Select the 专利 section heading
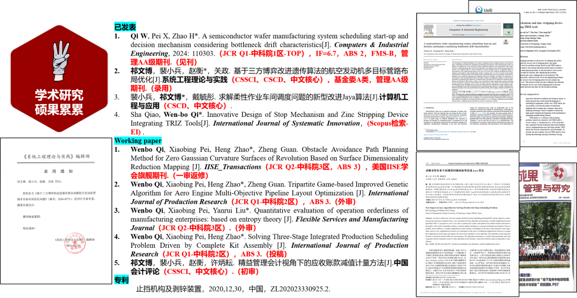The width and height of the screenshot is (577, 298). click(x=121, y=280)
